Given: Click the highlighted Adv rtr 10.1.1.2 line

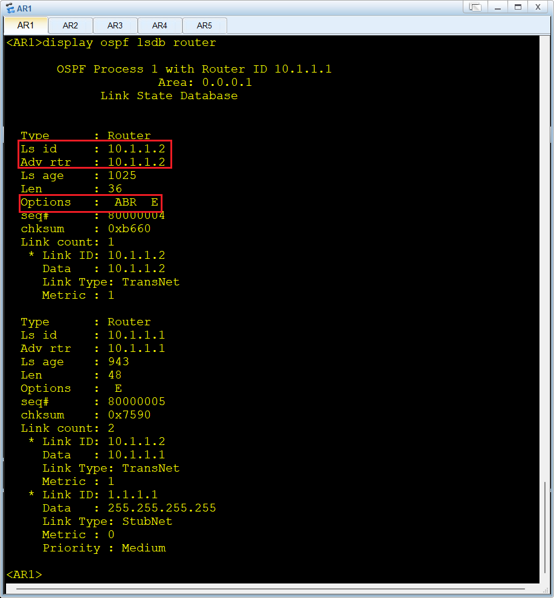Looking at the screenshot, I should point(93,162).
